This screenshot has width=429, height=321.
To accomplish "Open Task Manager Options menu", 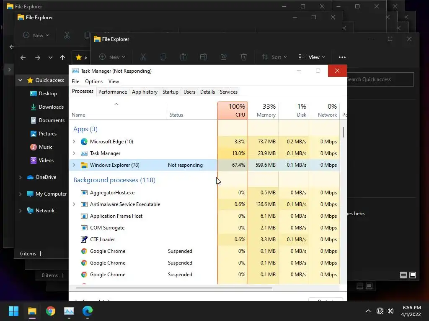I will [94, 82].
